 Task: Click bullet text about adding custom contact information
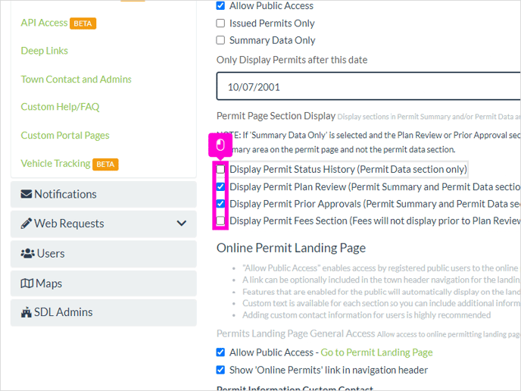[x=367, y=315]
